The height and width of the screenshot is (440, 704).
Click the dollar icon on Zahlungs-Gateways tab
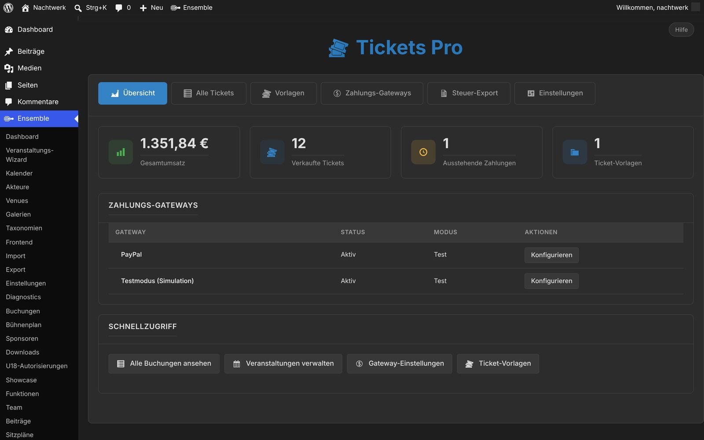(337, 93)
